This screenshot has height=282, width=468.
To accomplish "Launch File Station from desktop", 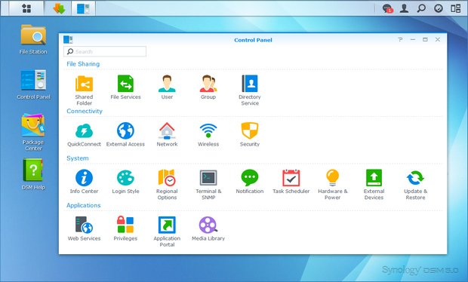I will coord(33,39).
